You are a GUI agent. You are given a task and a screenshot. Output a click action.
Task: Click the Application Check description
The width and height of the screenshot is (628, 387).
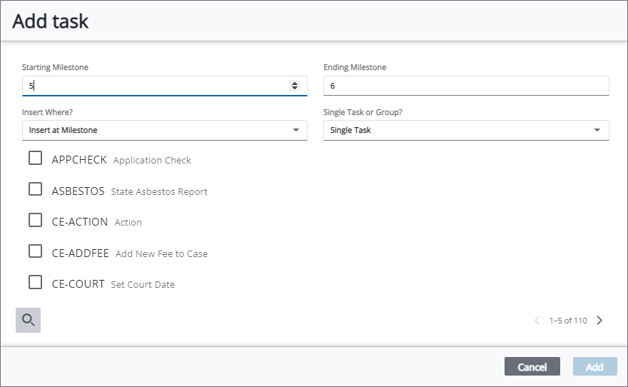152,160
